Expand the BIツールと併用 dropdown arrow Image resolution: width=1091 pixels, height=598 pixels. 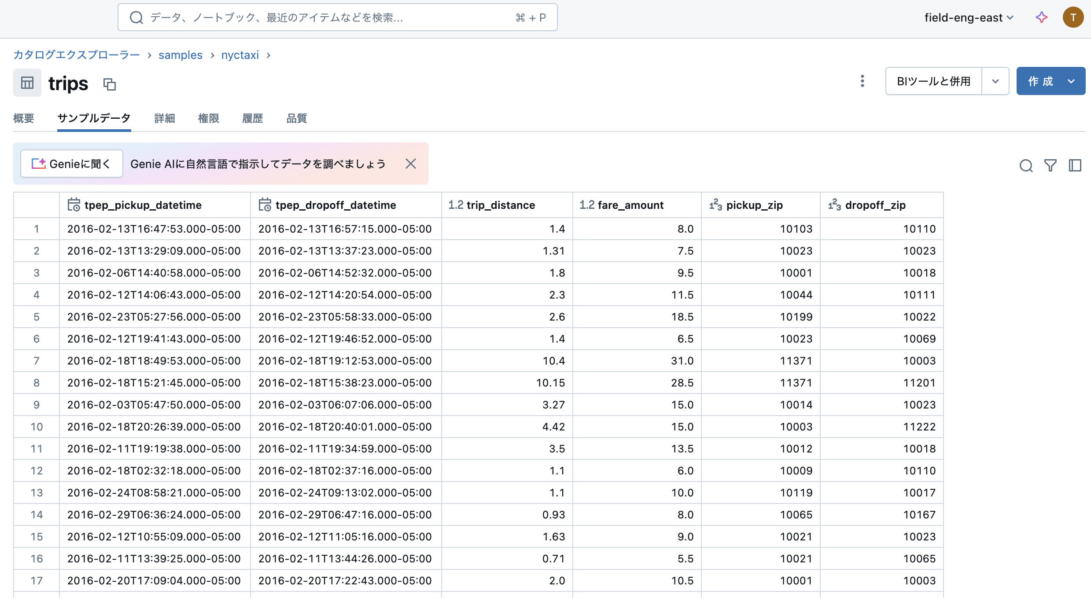[995, 81]
